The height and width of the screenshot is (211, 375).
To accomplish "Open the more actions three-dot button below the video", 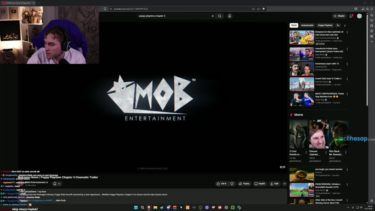I will coord(284,184).
